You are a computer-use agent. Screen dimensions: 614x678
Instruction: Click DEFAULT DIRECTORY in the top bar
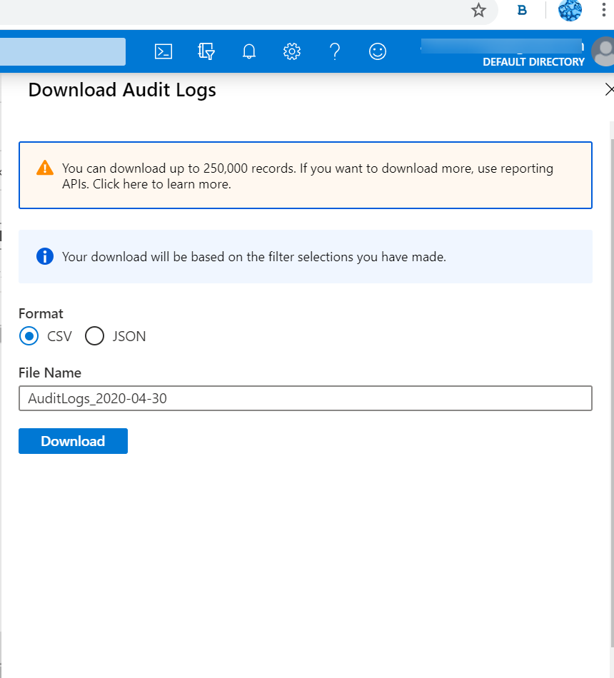coord(533,62)
